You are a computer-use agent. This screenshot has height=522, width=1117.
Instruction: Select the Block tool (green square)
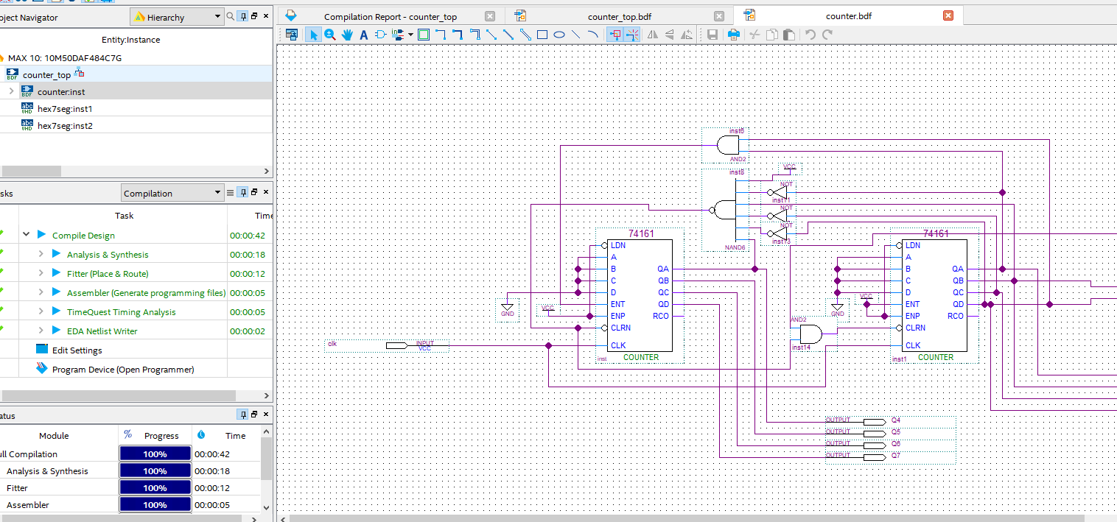[424, 35]
